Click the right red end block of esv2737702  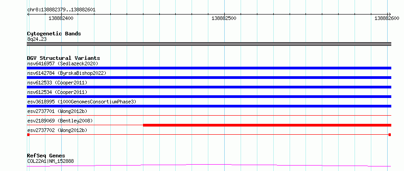pos(390,135)
